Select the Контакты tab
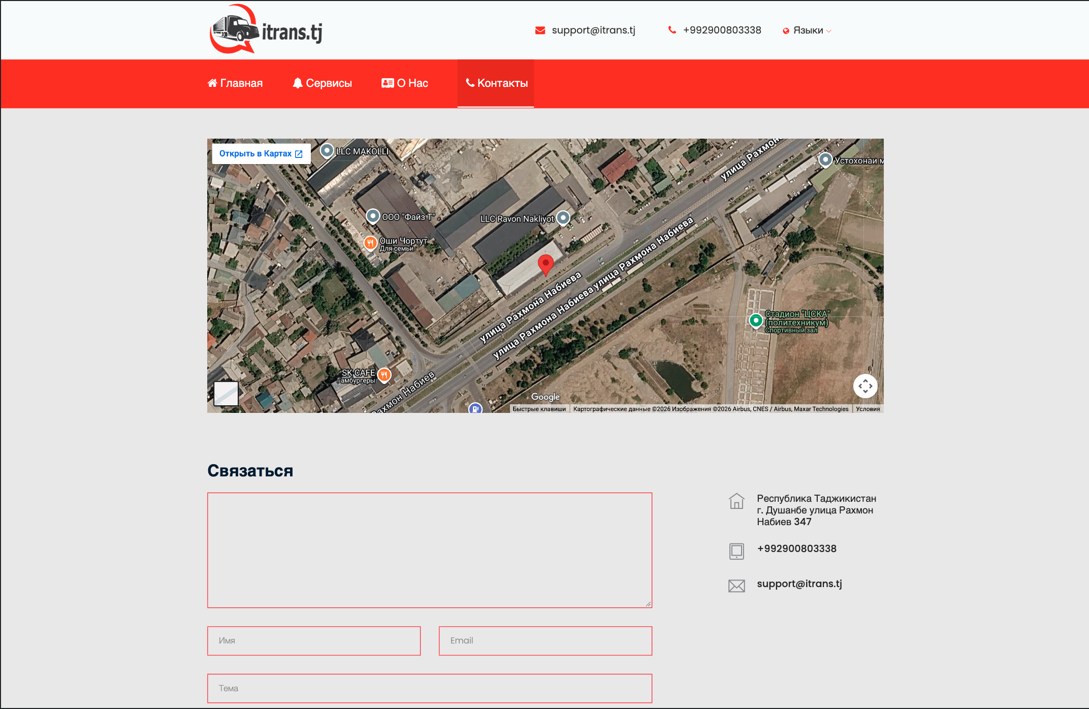Screen dimensions: 1089x709 (x=496, y=83)
